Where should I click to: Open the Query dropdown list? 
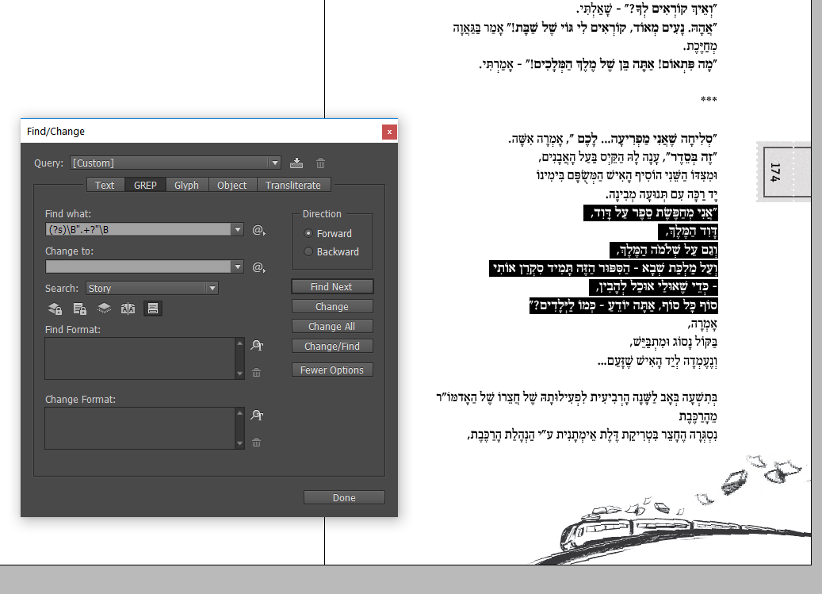[275, 163]
